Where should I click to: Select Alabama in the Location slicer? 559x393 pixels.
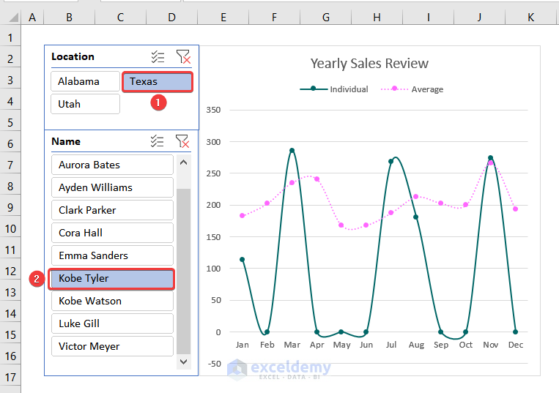coord(85,81)
